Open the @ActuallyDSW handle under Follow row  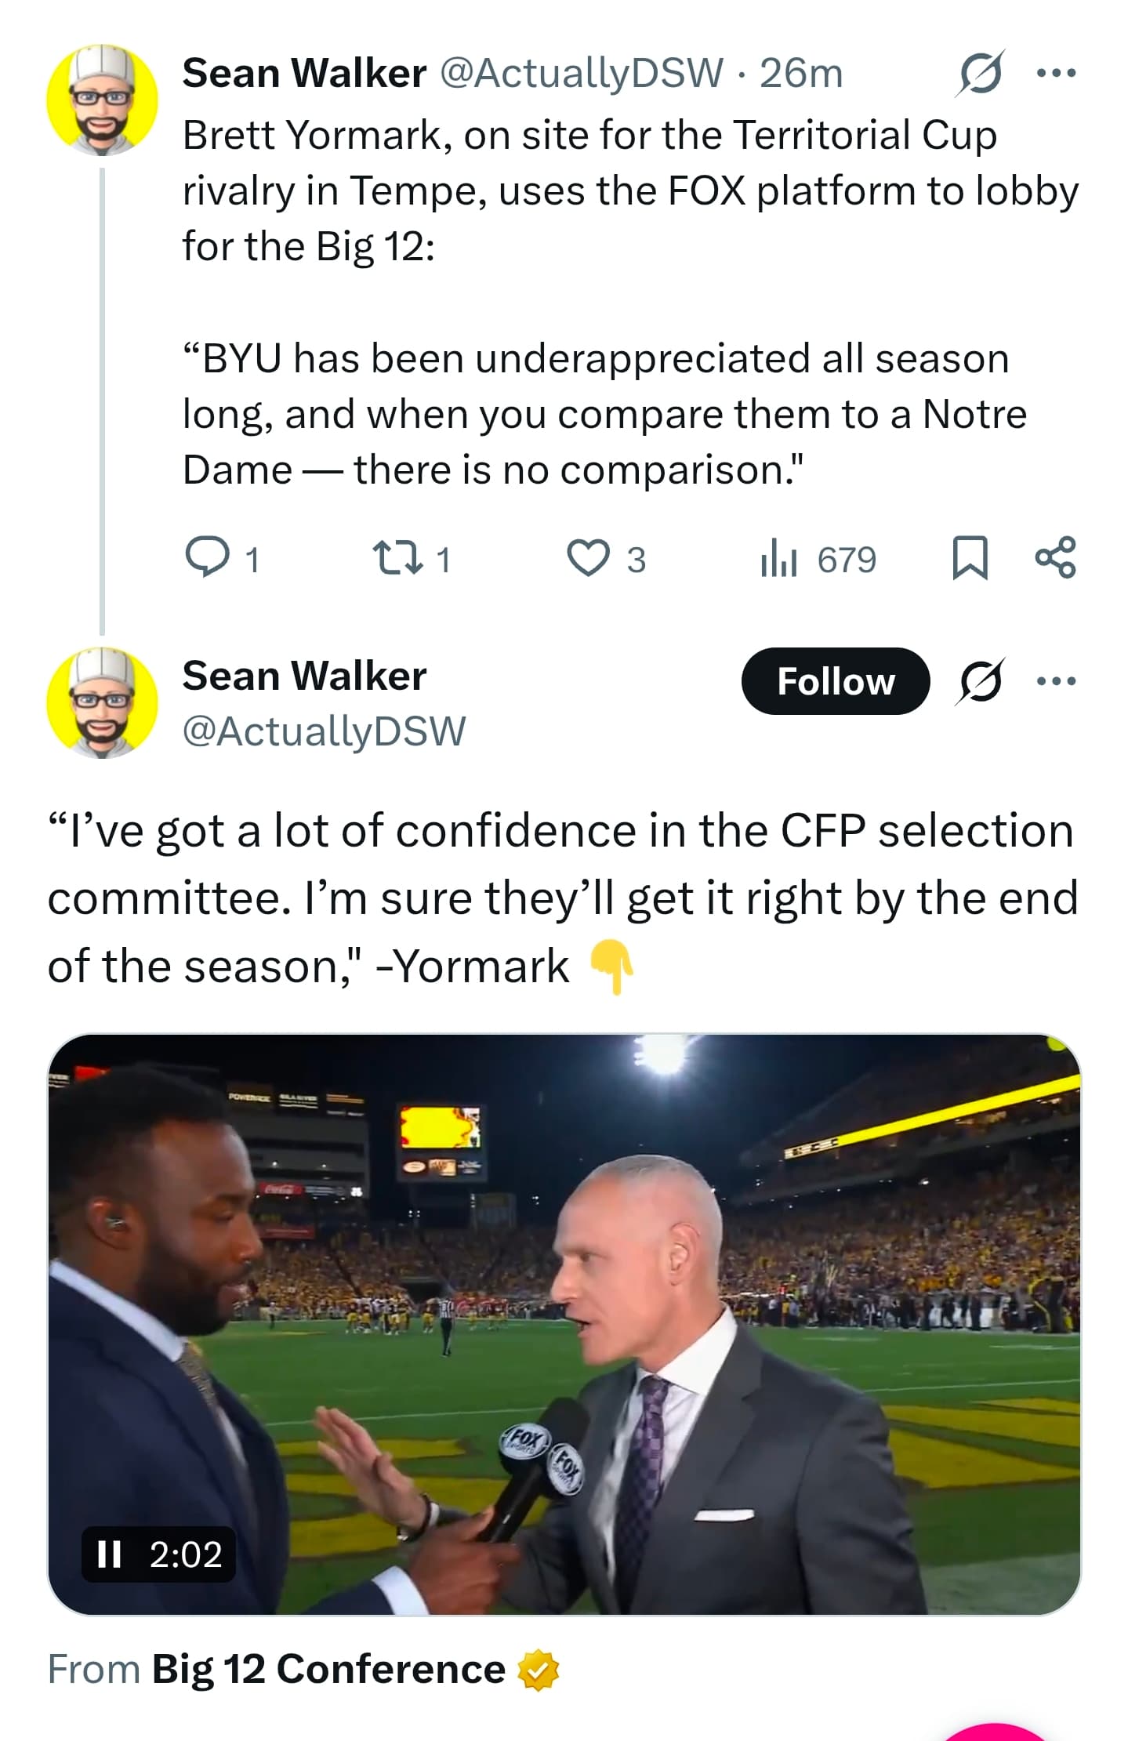[x=324, y=731]
